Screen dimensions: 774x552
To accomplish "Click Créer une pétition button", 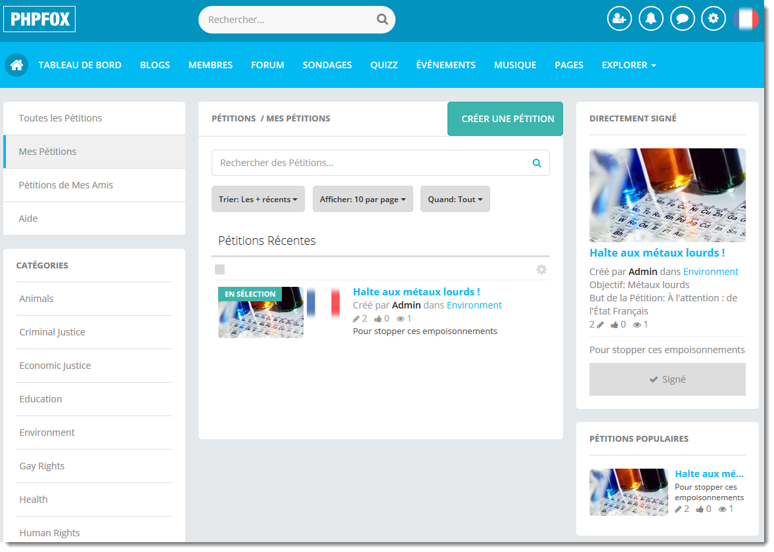I will (x=505, y=119).
